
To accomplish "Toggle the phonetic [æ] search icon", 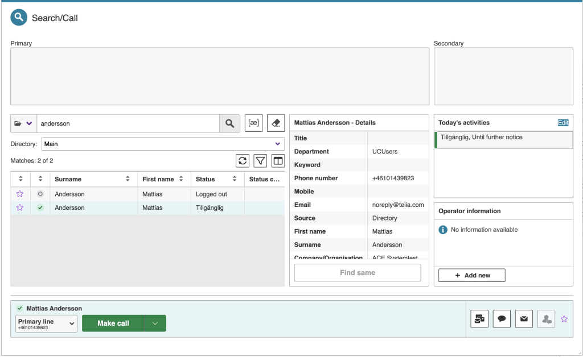I will (253, 123).
